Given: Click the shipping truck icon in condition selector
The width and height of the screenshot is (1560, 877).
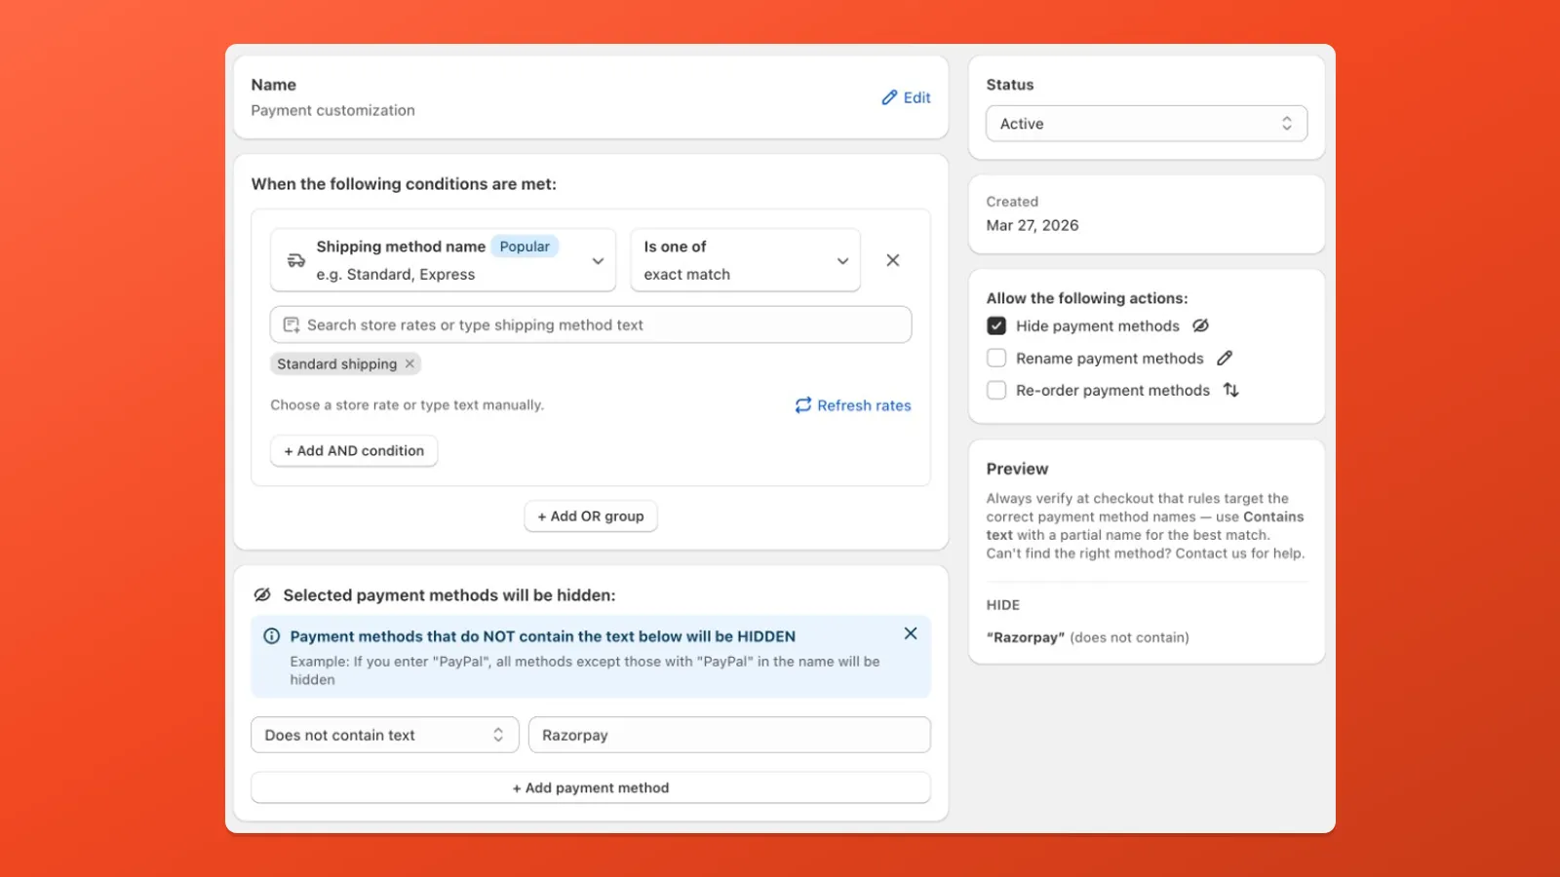Looking at the screenshot, I should click(x=296, y=261).
